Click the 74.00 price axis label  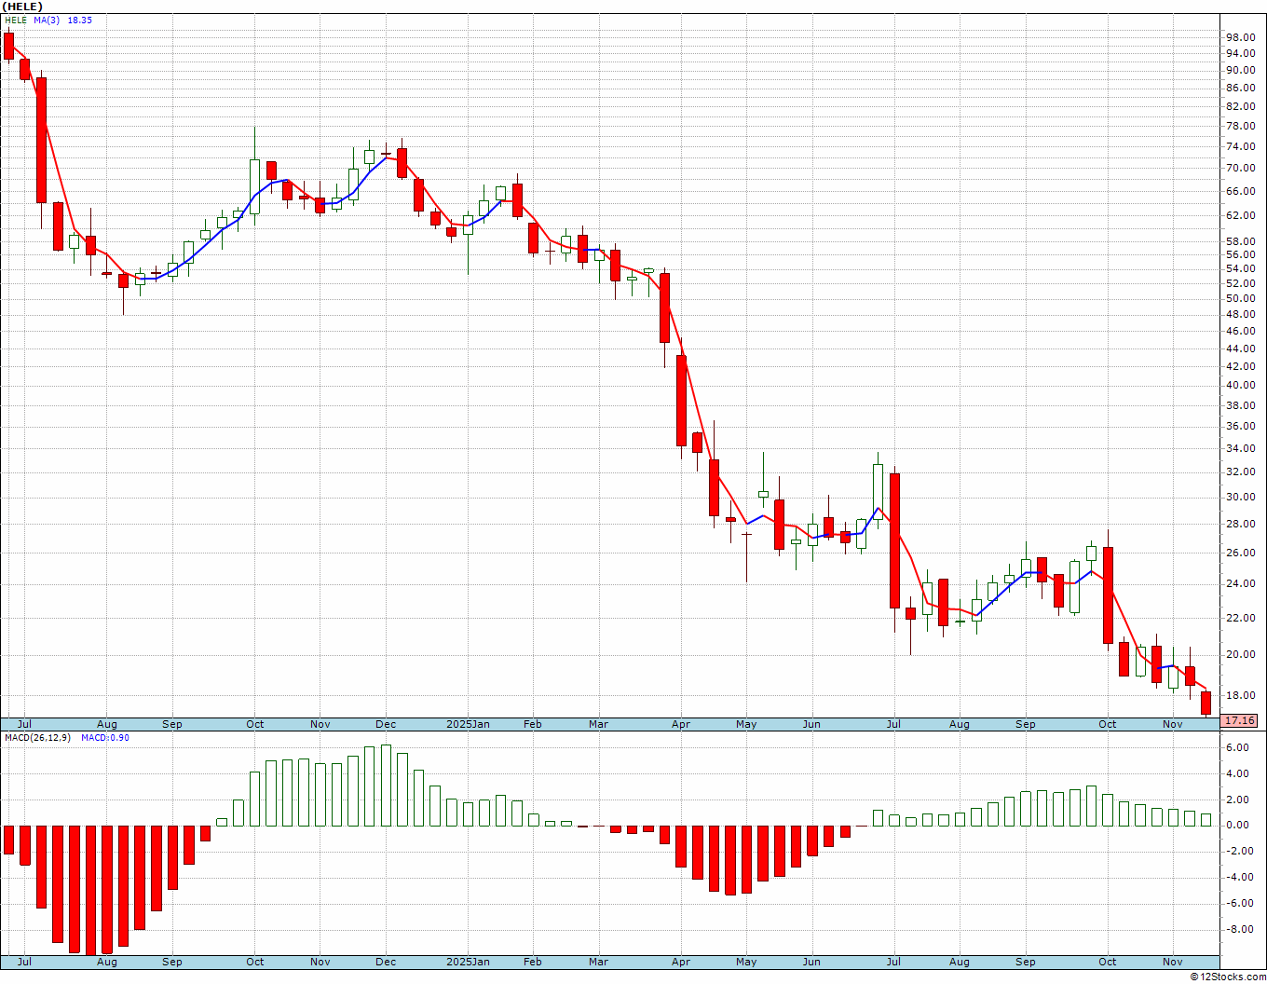[1240, 146]
